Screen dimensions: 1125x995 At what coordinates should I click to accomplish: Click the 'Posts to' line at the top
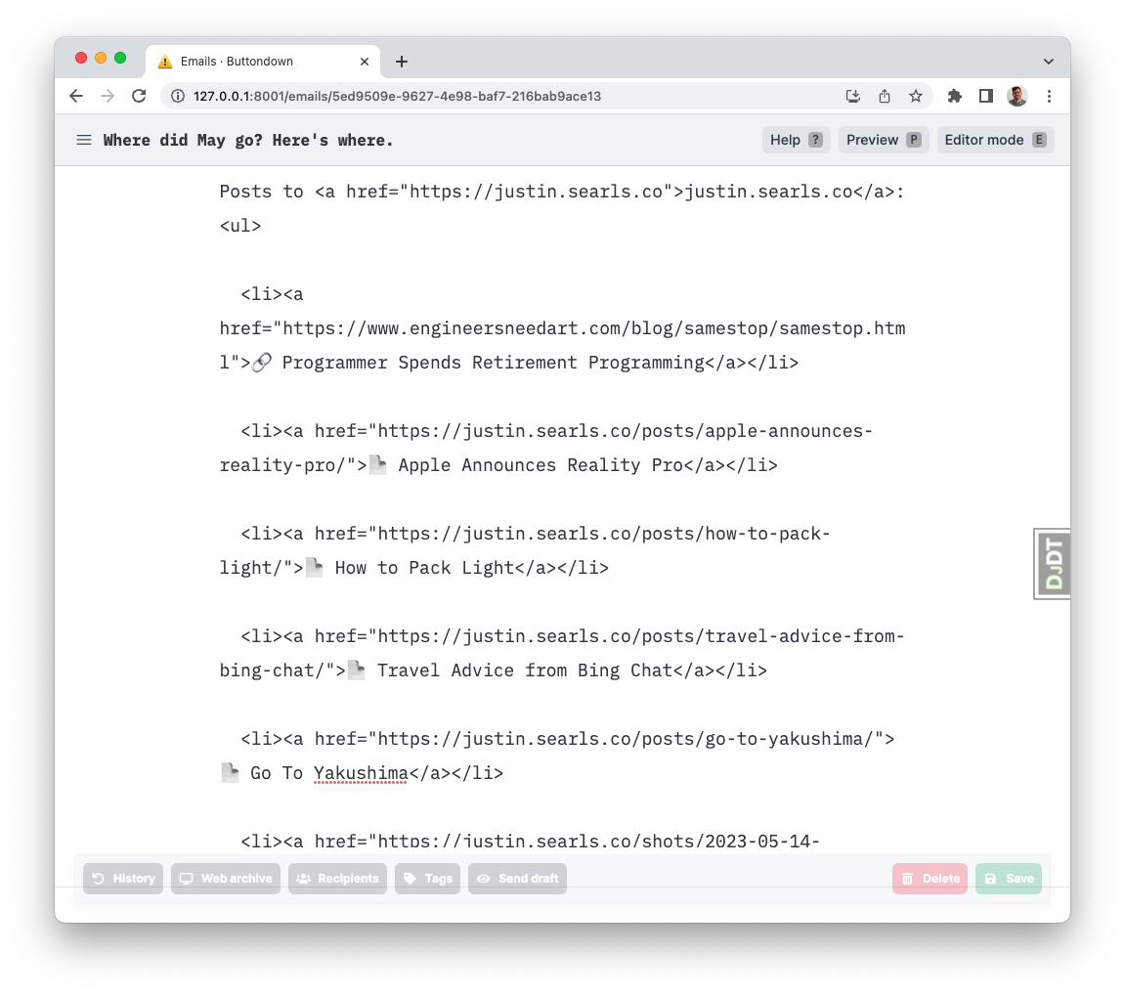562,192
